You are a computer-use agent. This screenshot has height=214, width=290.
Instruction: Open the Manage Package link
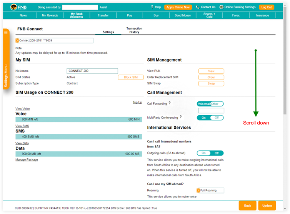point(27,160)
